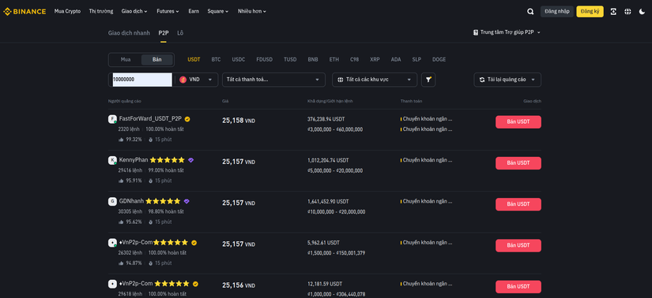The height and width of the screenshot is (298, 652).
Task: Click the Đăng nhập login button
Action: (557, 12)
